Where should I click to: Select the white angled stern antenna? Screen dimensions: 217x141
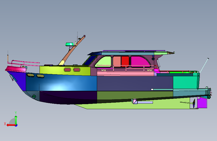pos(204,65)
